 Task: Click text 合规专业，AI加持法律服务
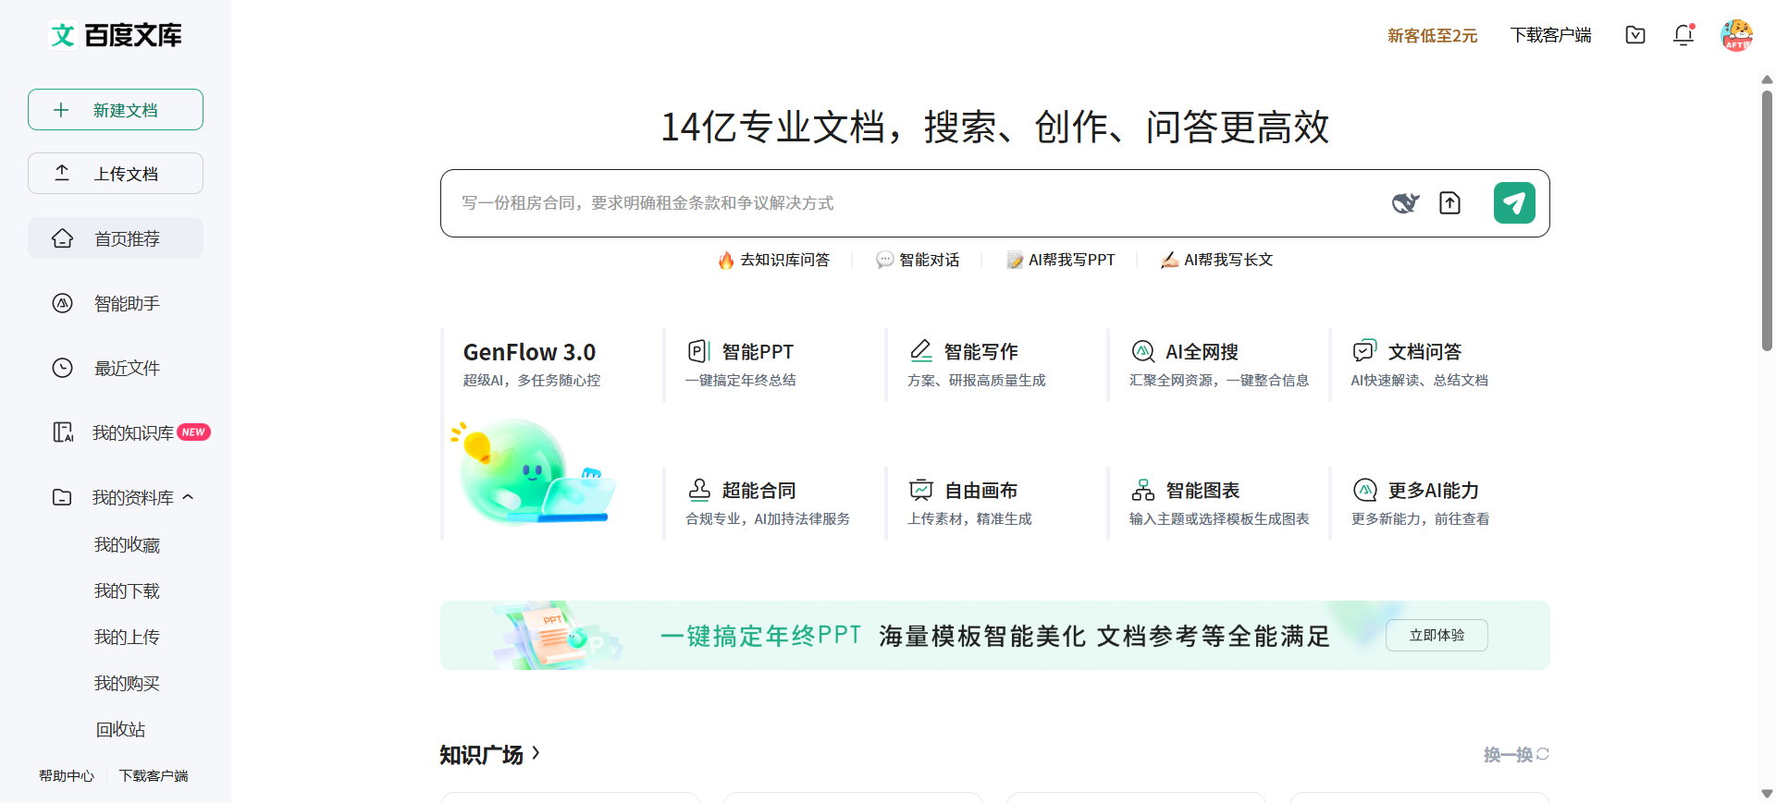click(768, 519)
